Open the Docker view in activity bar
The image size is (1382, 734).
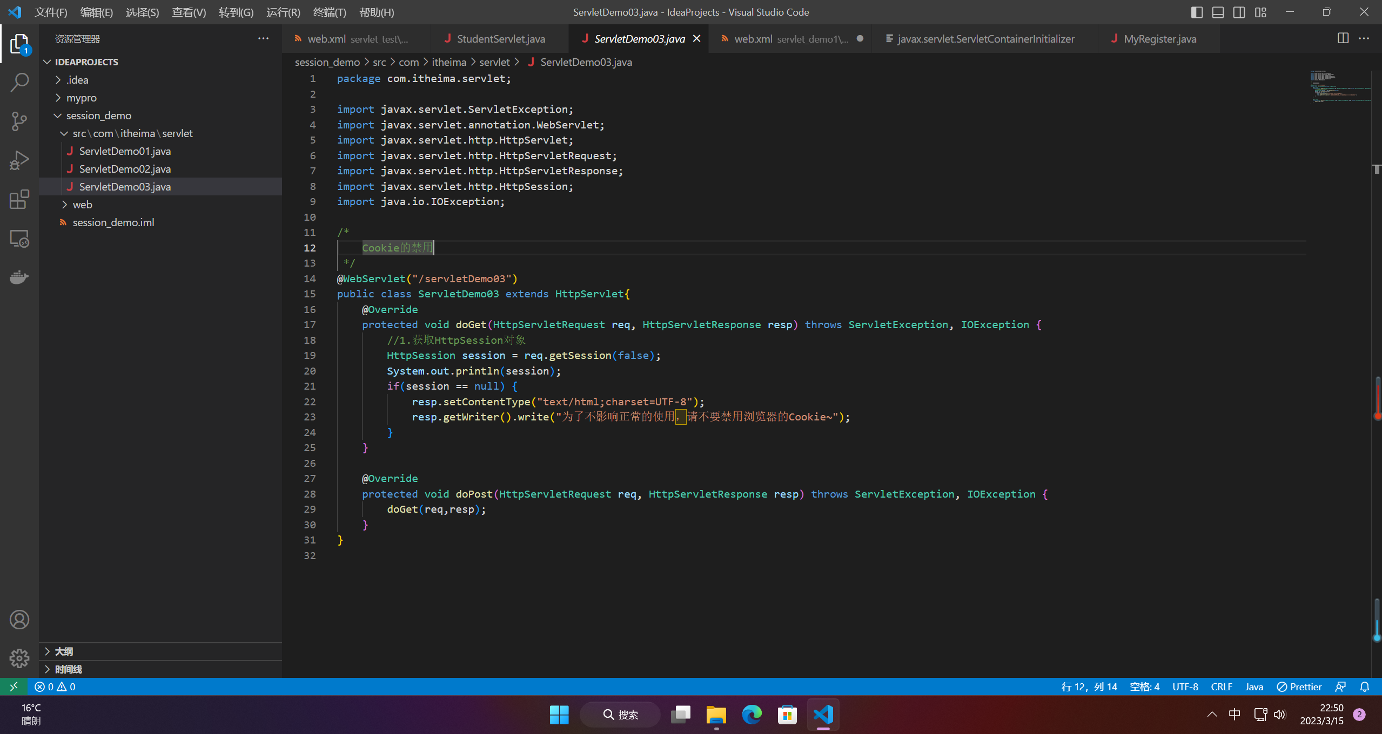(19, 277)
